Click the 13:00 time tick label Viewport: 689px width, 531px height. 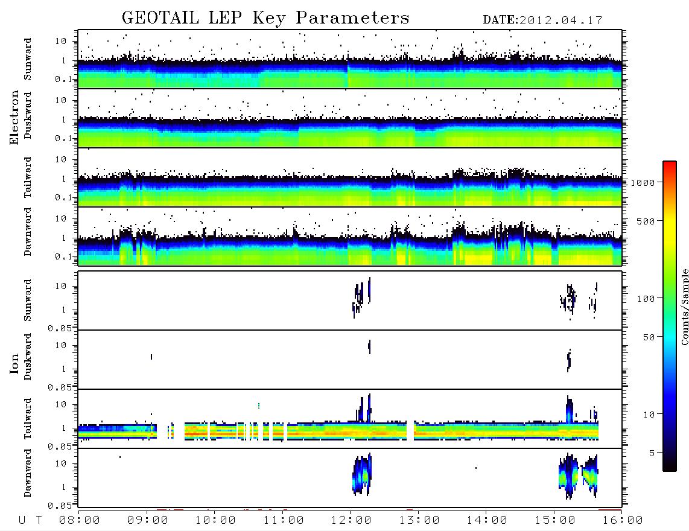[x=419, y=520]
